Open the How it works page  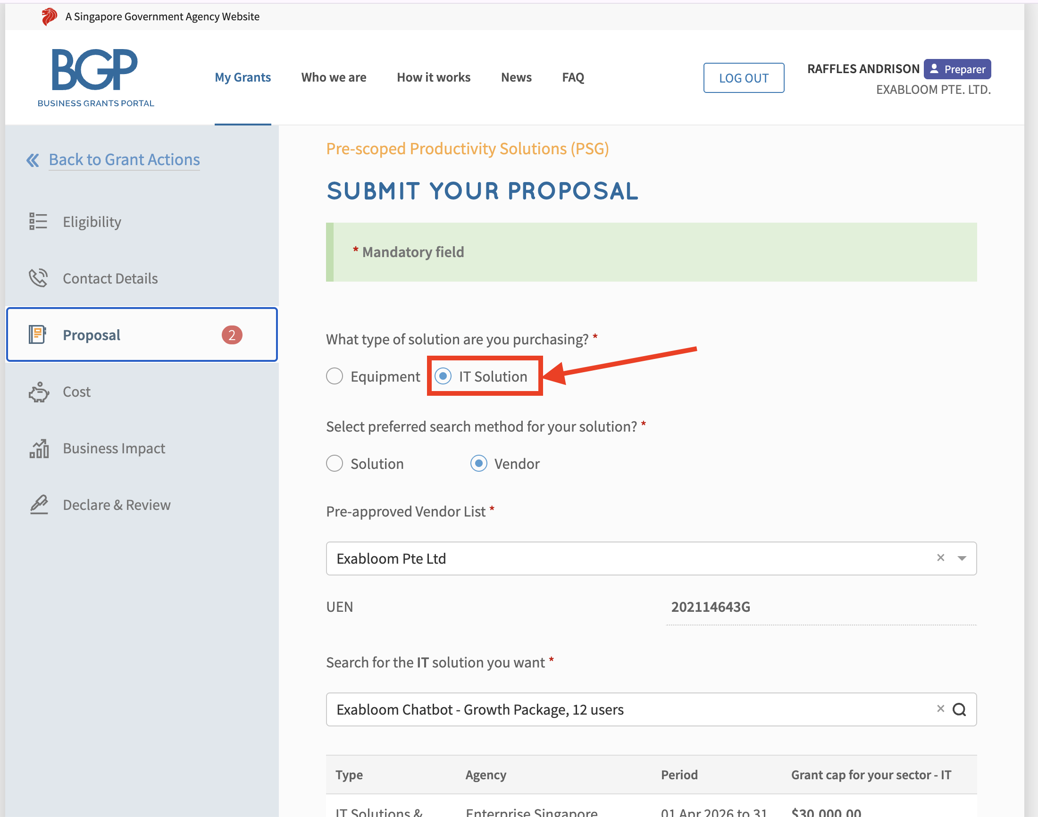[x=434, y=77]
